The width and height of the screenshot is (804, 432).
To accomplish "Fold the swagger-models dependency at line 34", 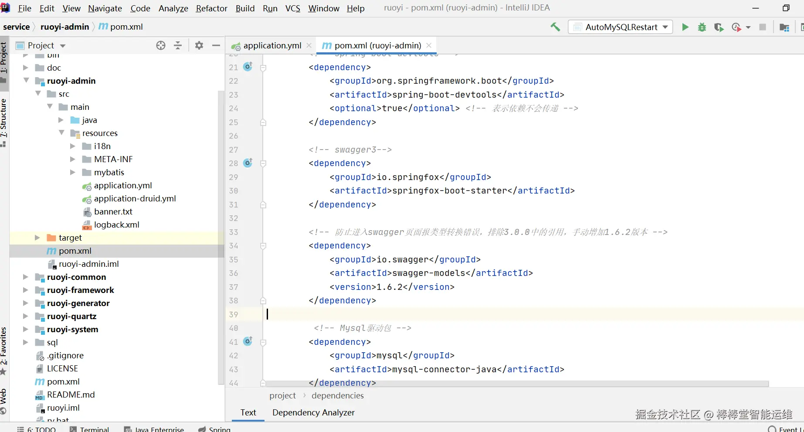I will click(x=263, y=246).
